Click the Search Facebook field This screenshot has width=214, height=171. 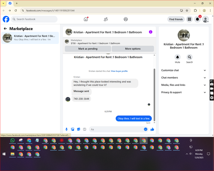coord(34,19)
